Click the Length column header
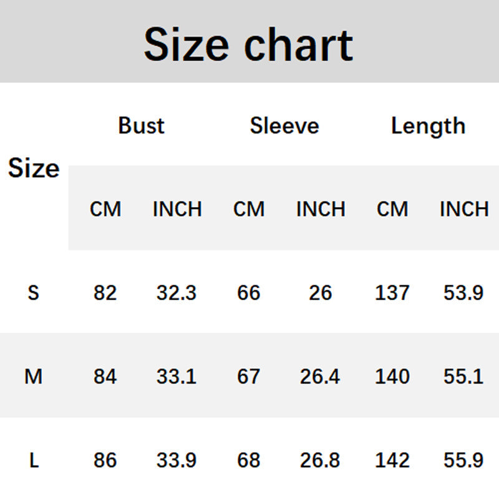Screen dimensions: 499x499 point(428,126)
